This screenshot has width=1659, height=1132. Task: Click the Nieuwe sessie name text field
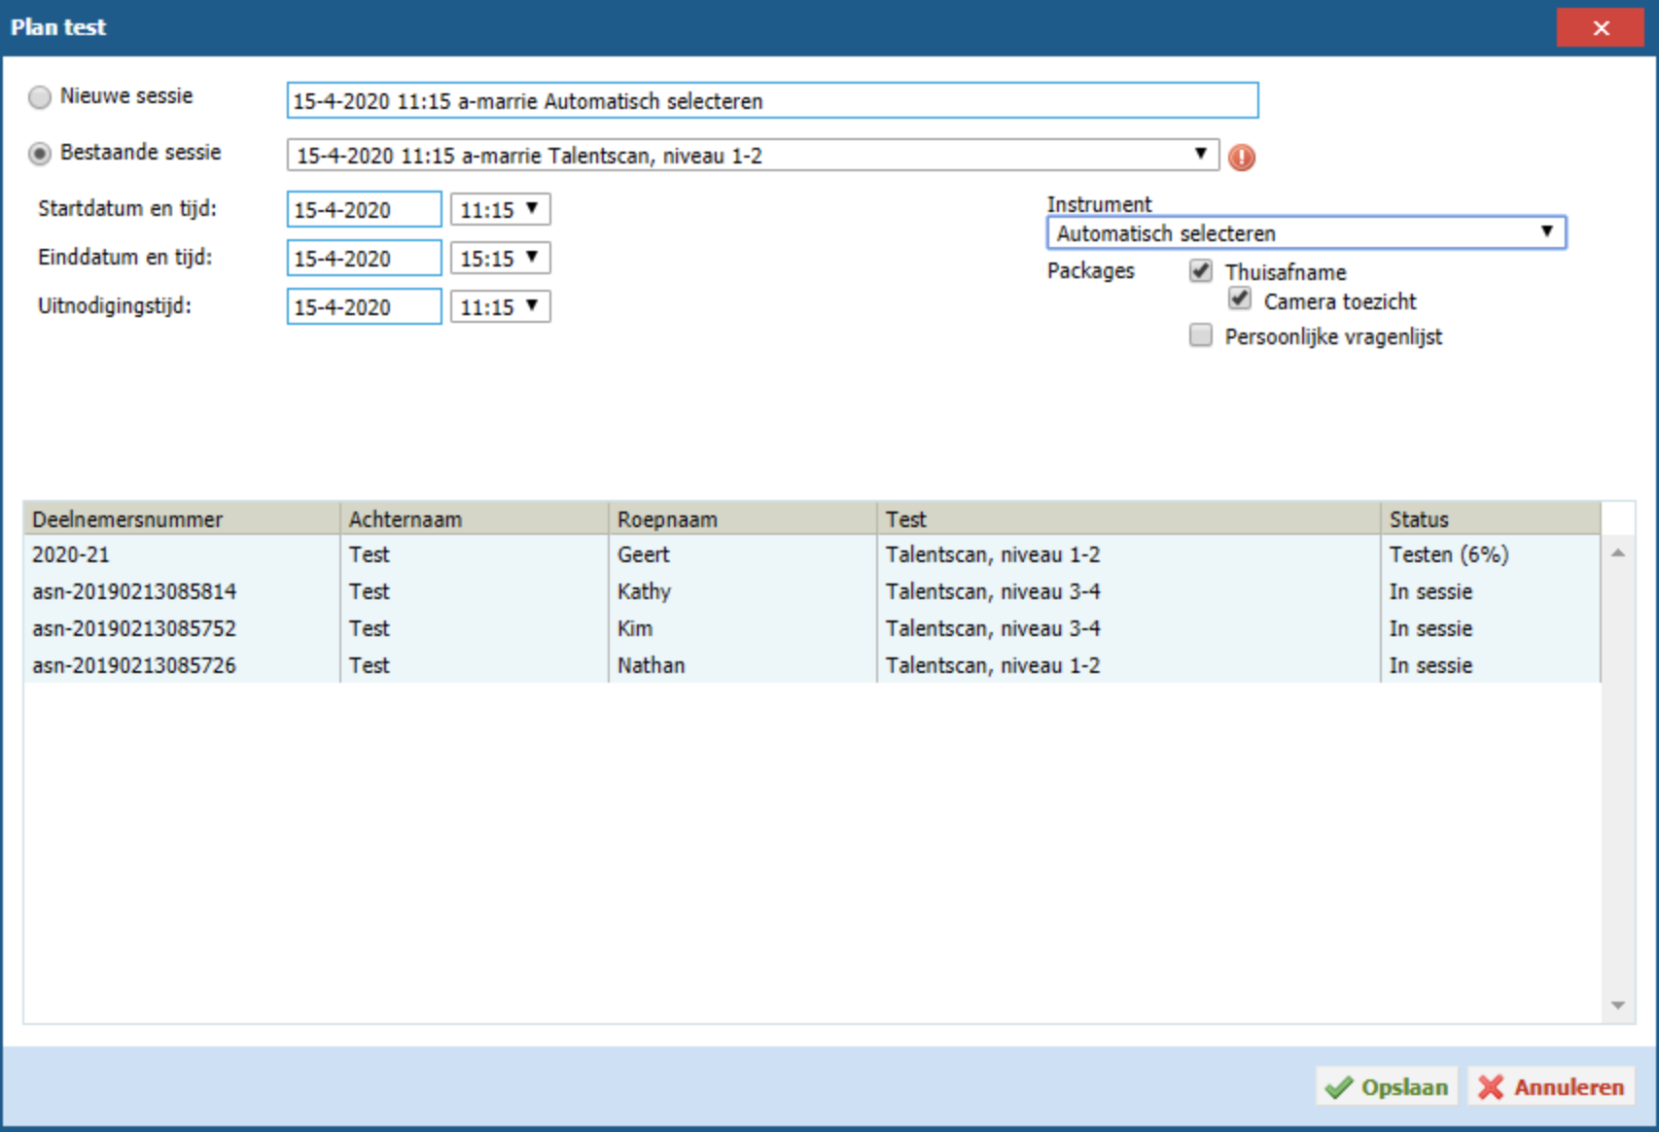tap(772, 100)
